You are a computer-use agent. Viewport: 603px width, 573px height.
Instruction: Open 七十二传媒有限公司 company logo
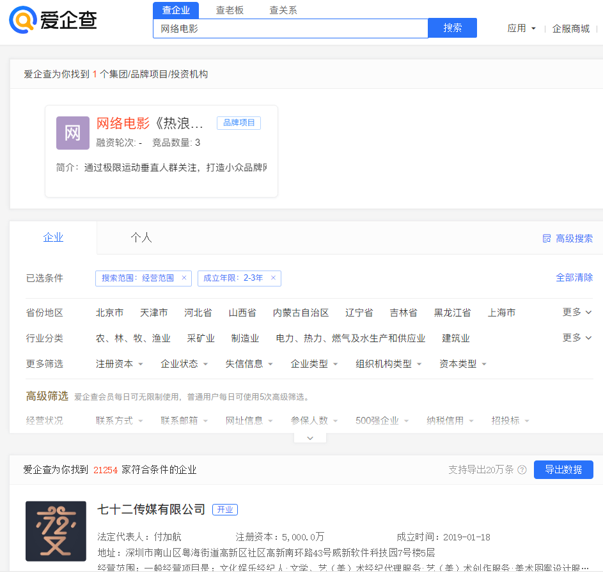tap(56, 531)
